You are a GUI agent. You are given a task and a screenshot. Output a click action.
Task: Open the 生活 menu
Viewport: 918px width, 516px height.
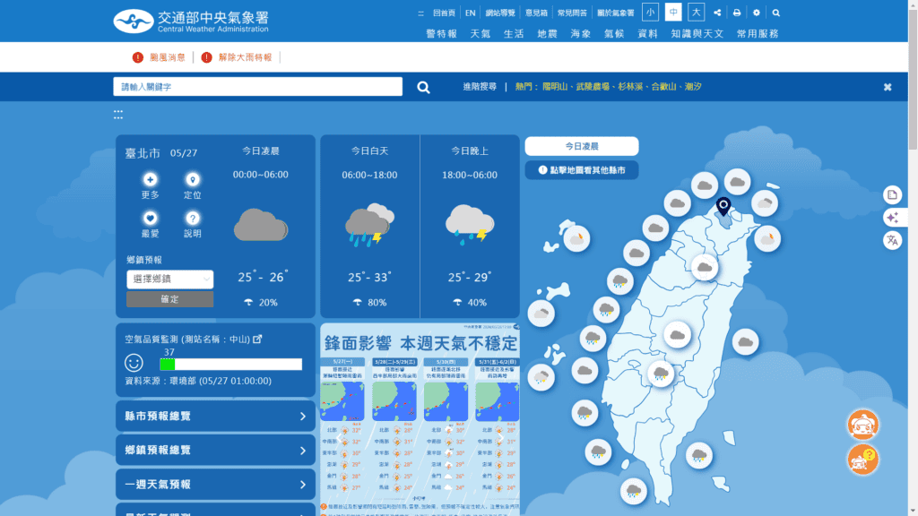pos(514,34)
